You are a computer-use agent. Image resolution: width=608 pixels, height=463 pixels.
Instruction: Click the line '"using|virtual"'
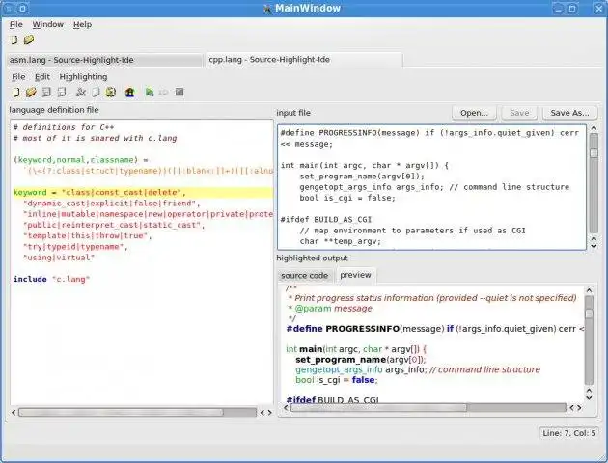[x=59, y=258]
